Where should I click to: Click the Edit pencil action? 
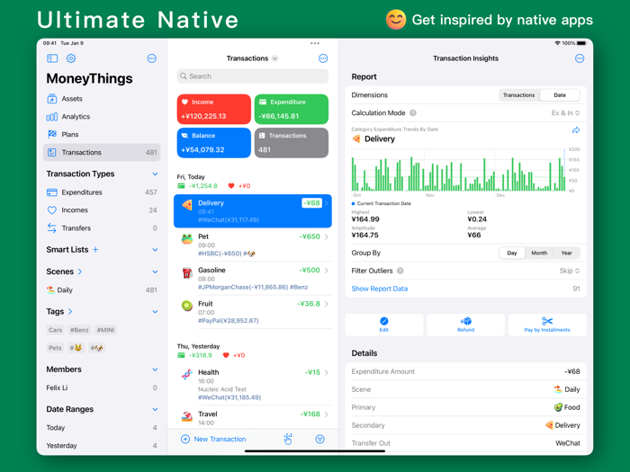[384, 325]
